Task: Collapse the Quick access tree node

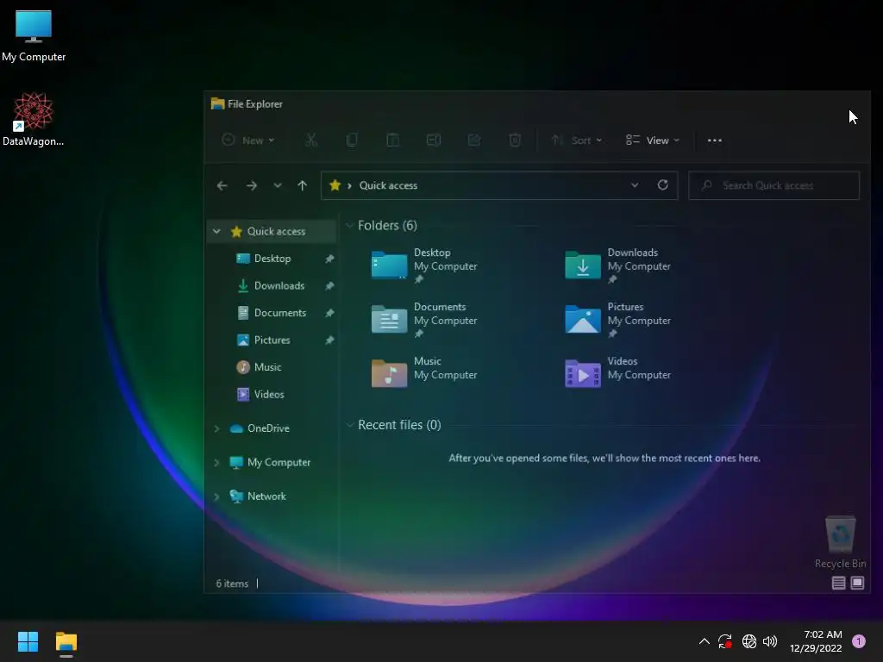Action: 216,231
